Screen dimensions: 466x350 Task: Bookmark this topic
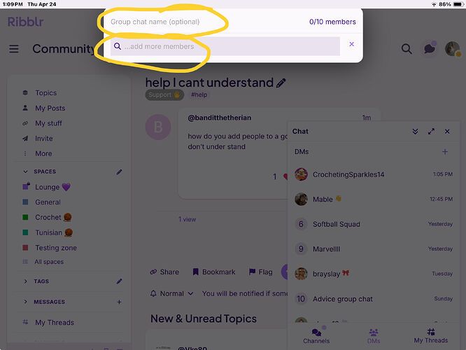click(214, 272)
